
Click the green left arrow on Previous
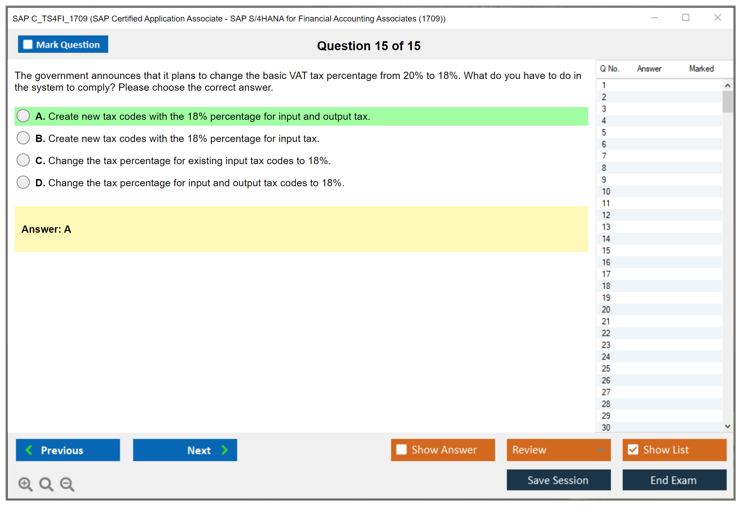click(29, 450)
